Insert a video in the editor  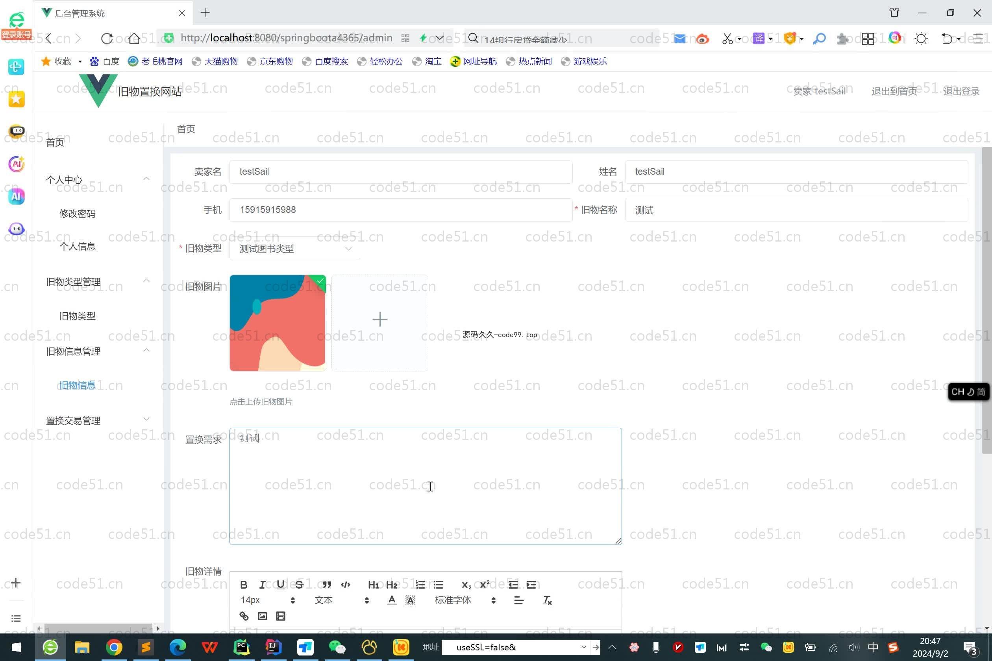[x=280, y=616]
